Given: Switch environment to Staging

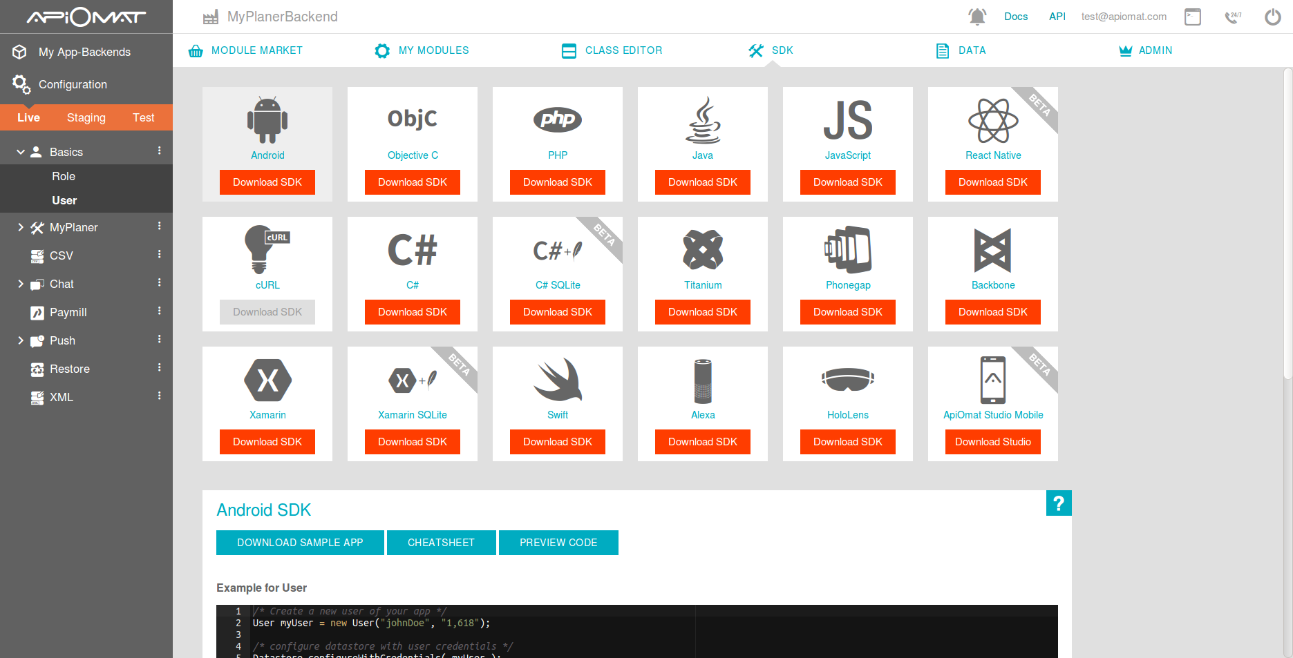Looking at the screenshot, I should coord(86,117).
